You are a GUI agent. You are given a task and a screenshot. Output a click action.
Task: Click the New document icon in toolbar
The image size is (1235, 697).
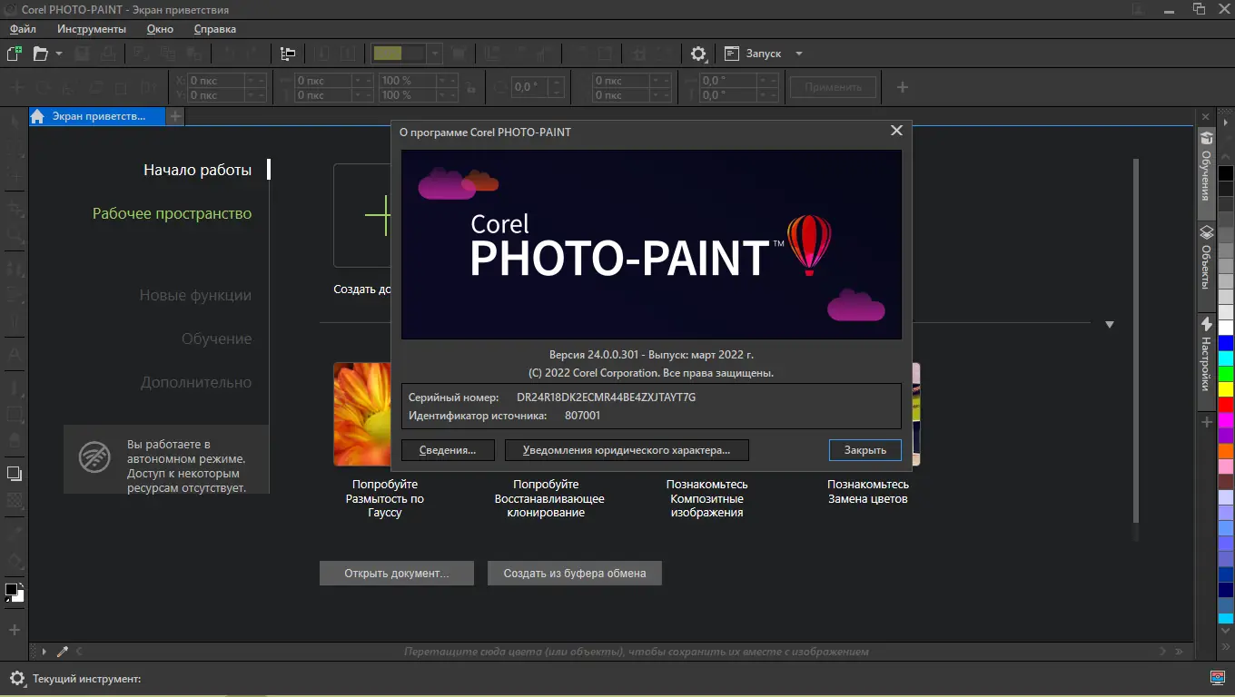15,54
